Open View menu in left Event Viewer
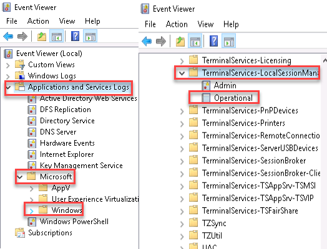The image size is (327, 249). [67, 21]
